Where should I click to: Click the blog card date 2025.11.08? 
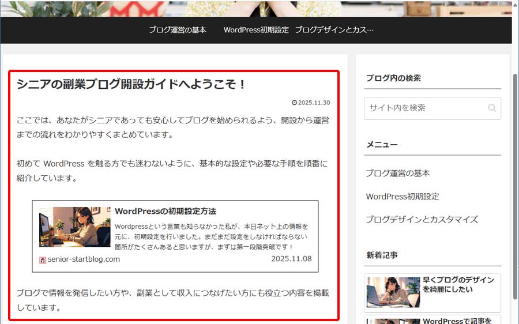291,259
